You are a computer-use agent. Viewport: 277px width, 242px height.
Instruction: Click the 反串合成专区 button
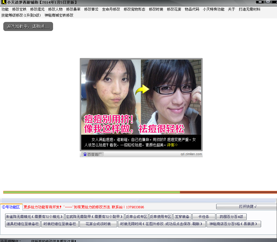point(137,217)
